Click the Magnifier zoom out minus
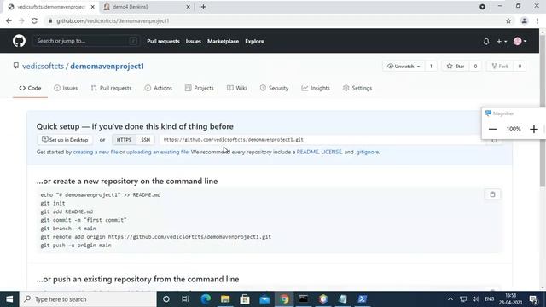Image resolution: width=546 pixels, height=307 pixels. 492,129
